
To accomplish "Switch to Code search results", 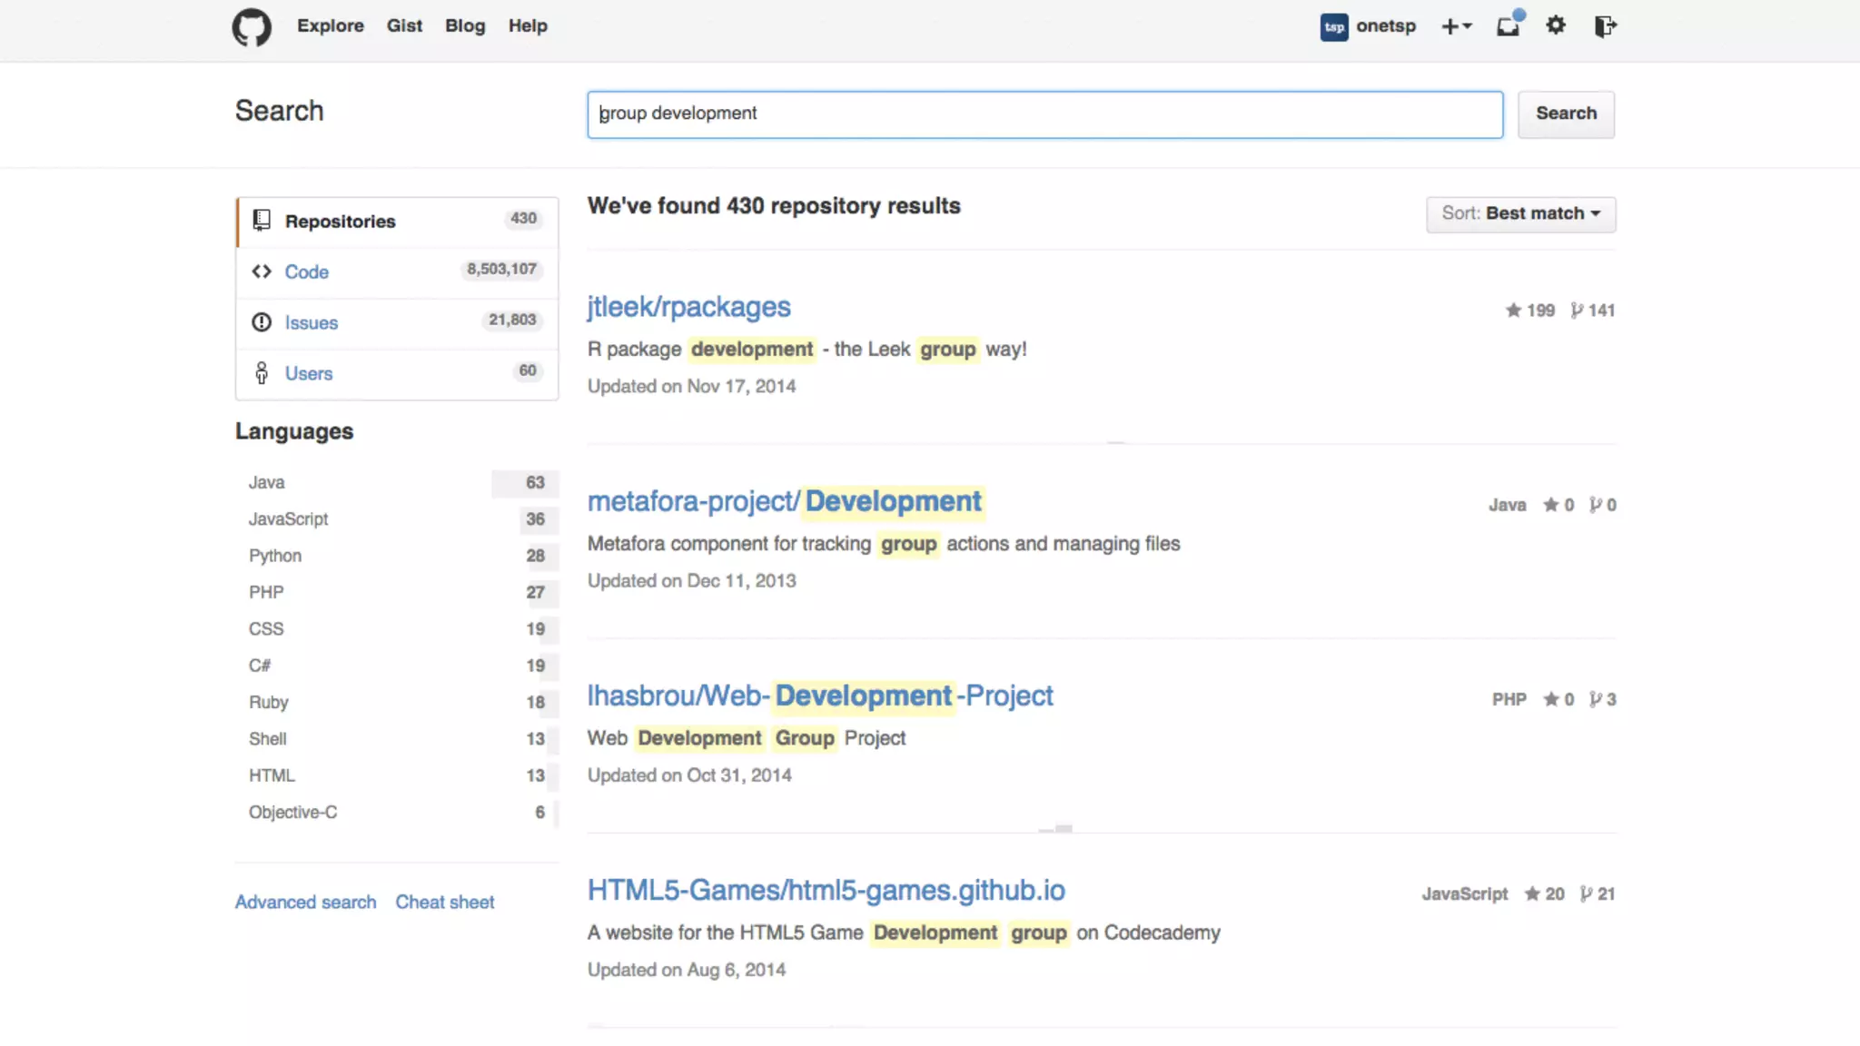I will (307, 271).
